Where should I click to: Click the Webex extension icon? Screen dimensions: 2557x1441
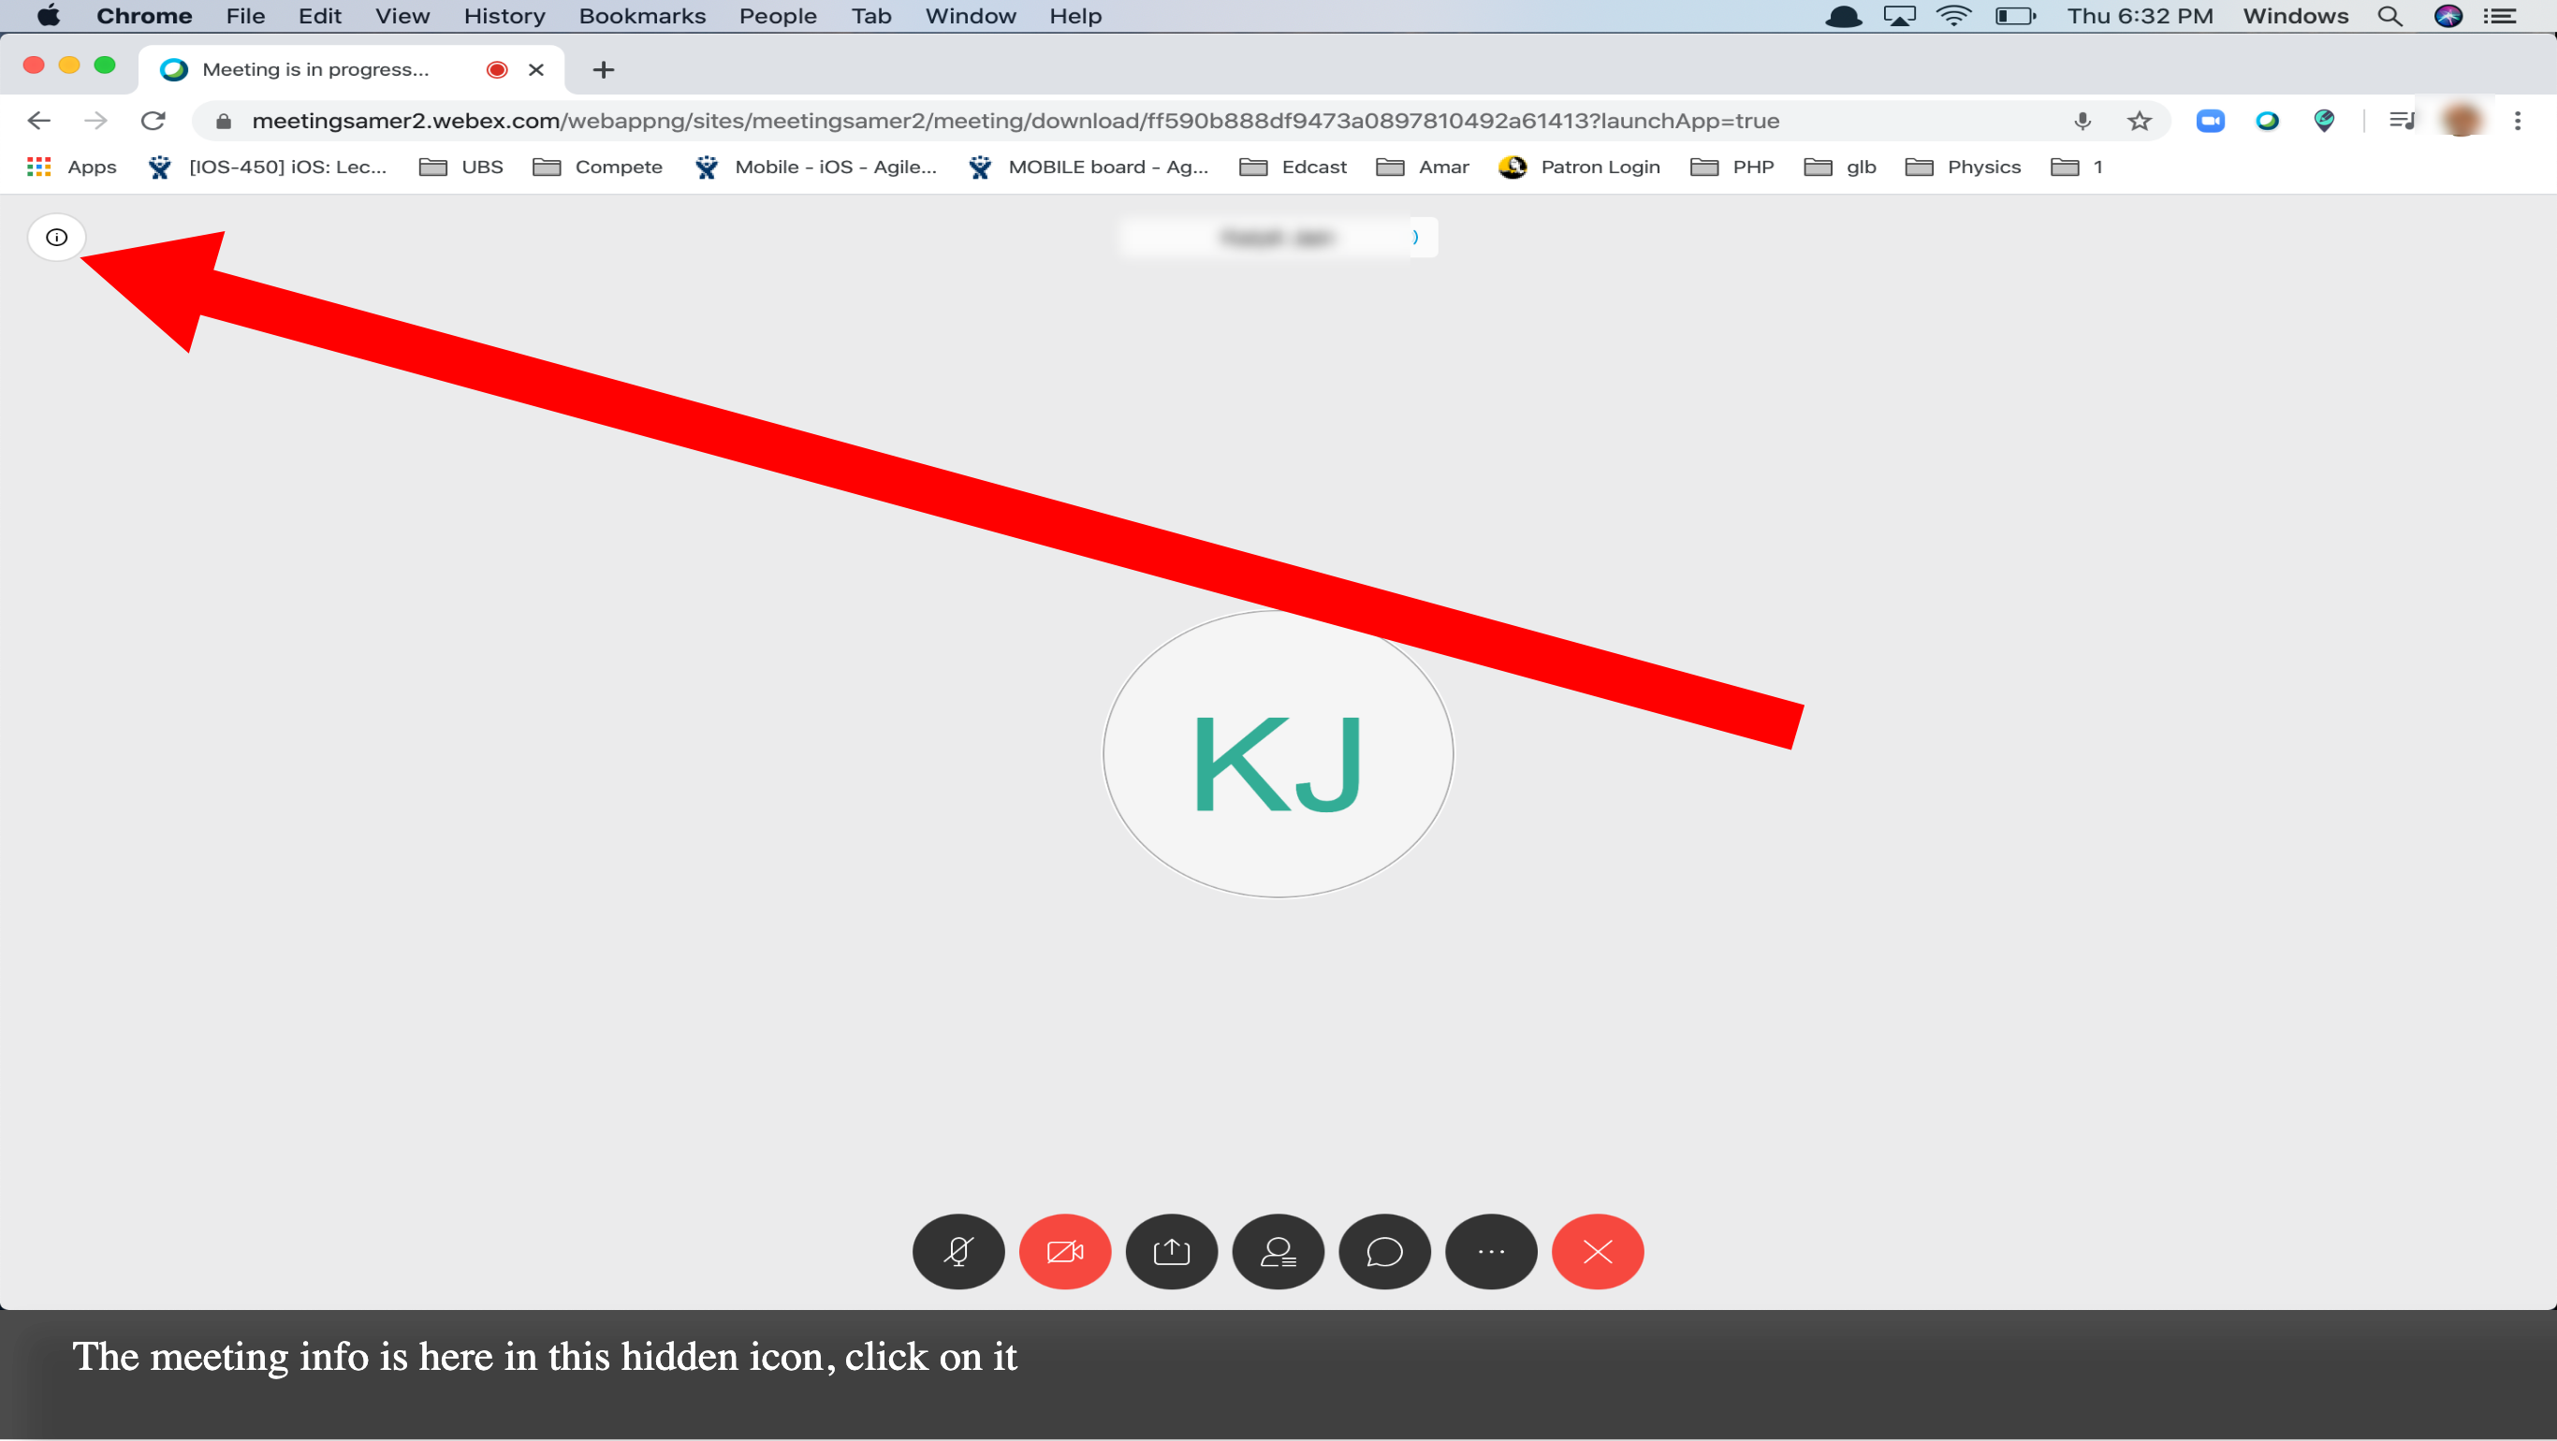click(2267, 121)
